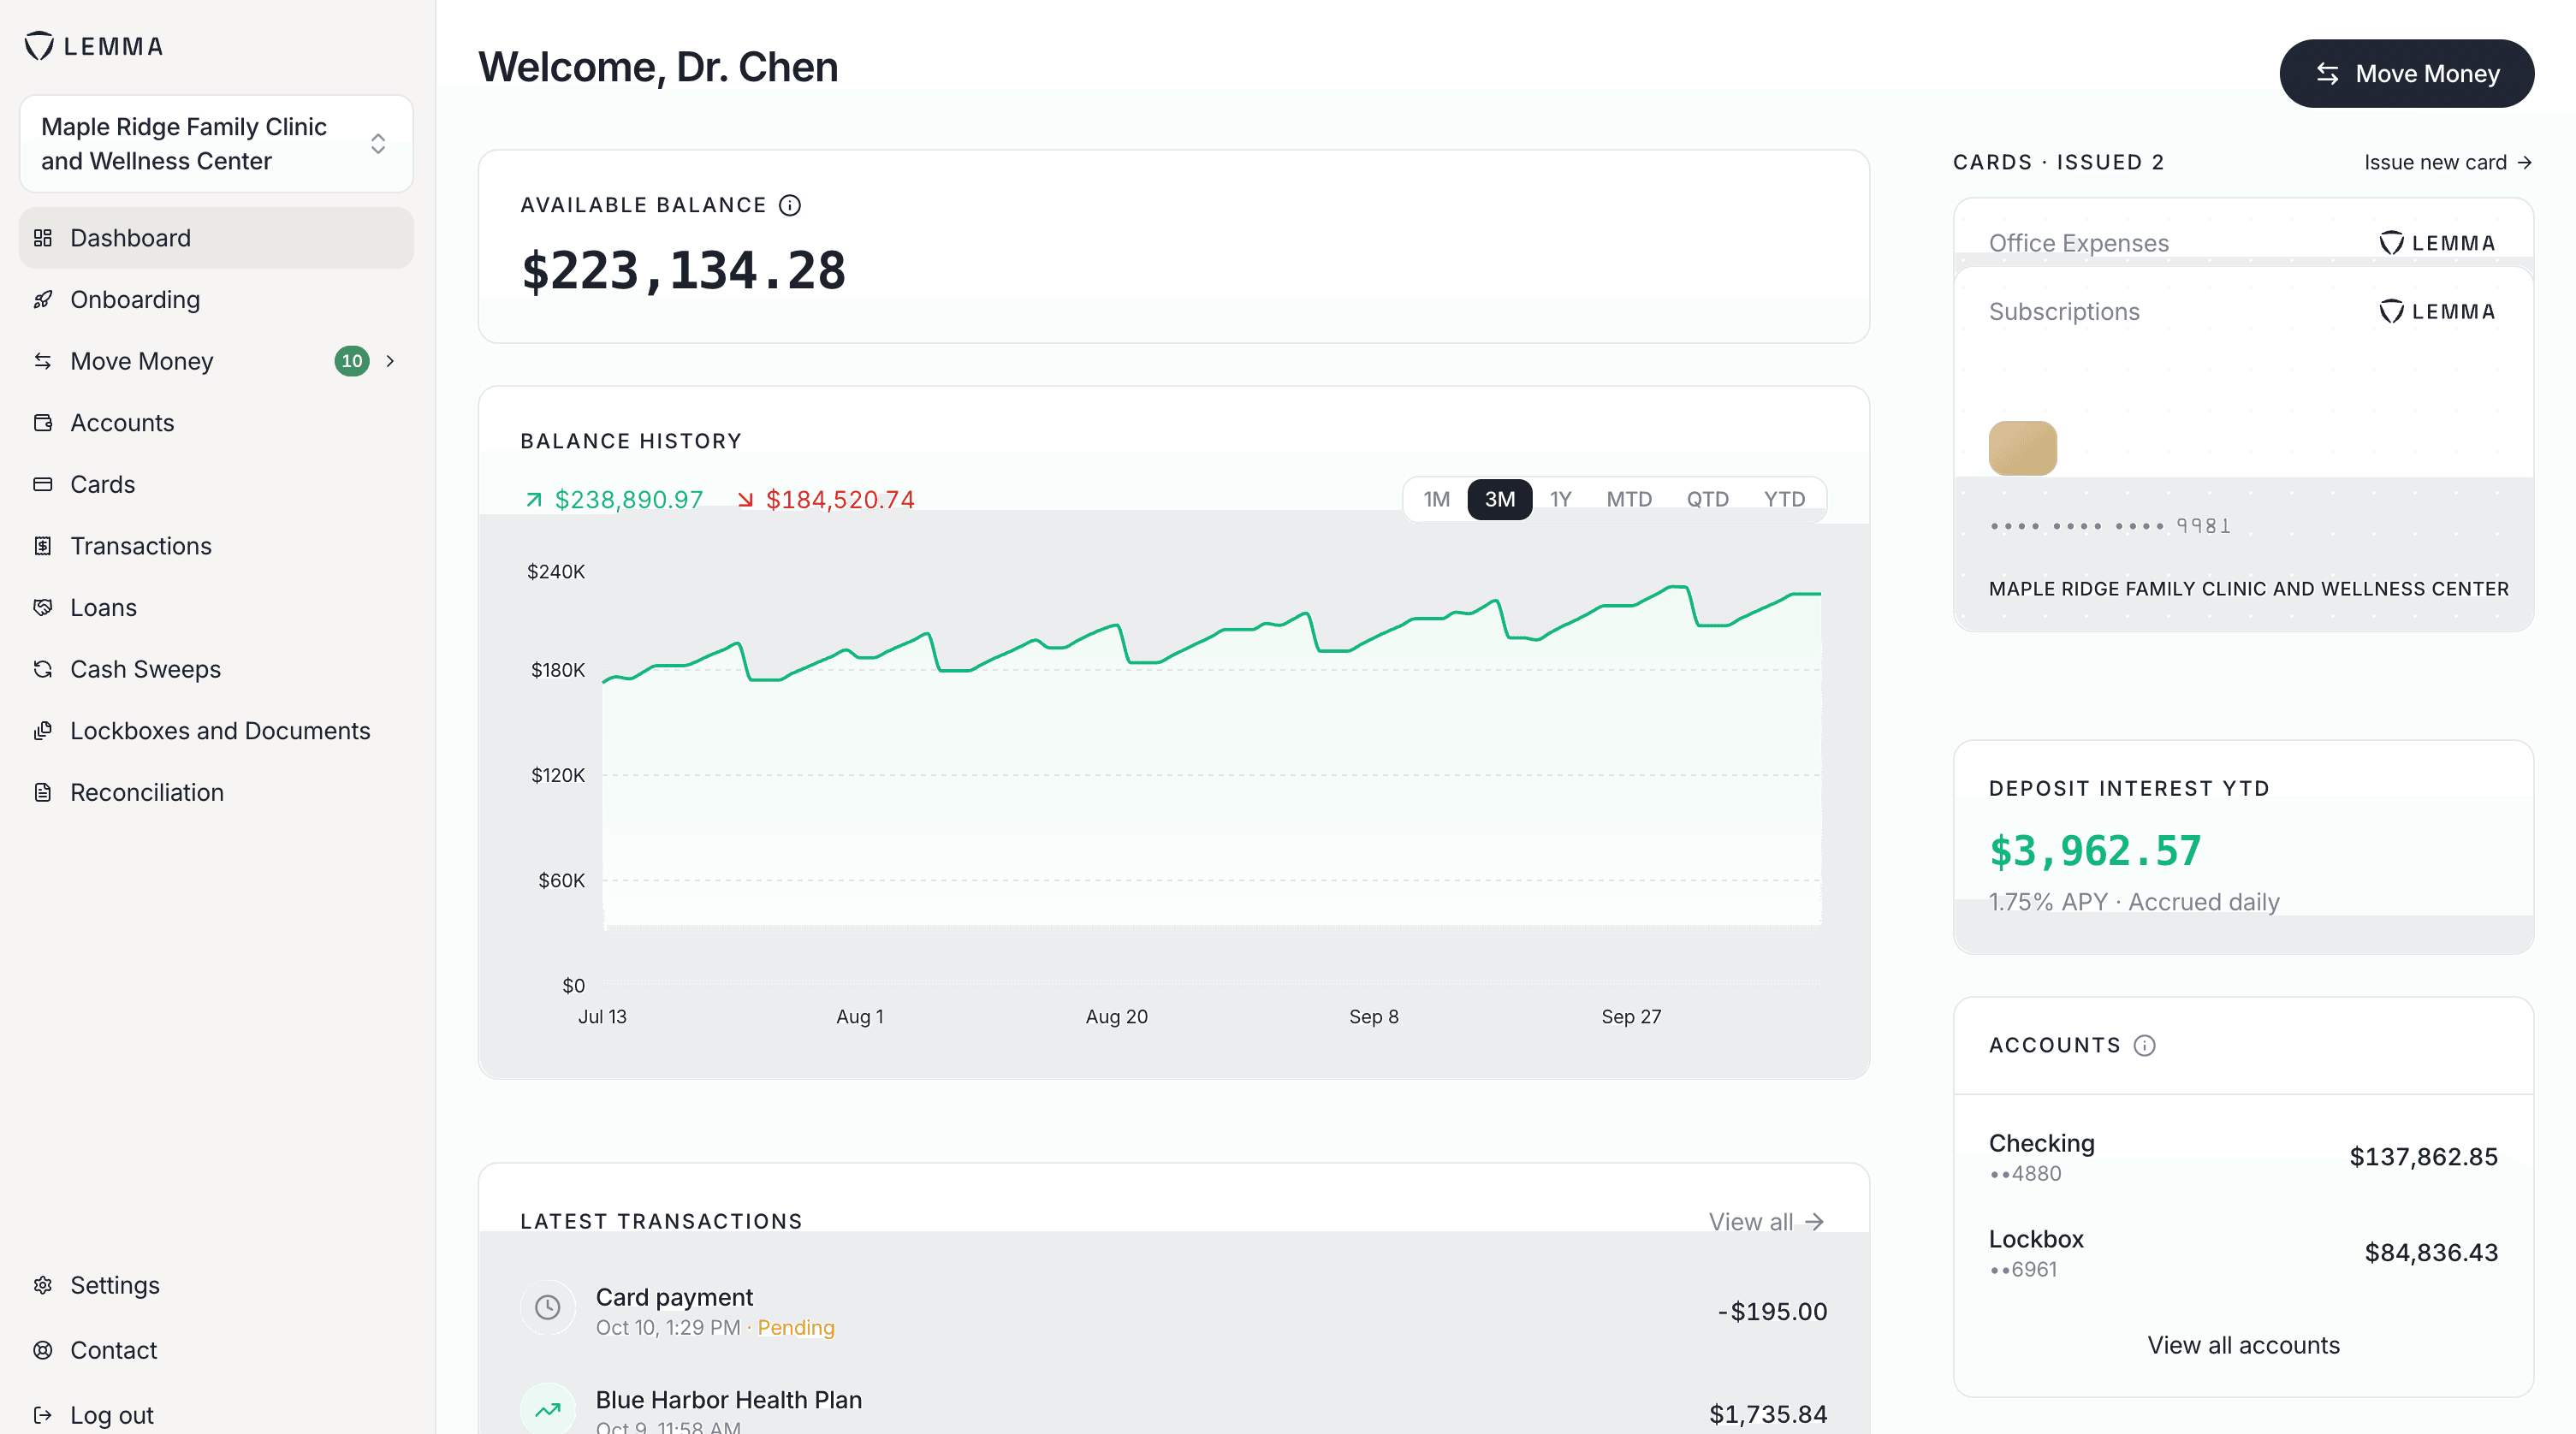Click the Pending status label
2576x1434 pixels.
796,1327
